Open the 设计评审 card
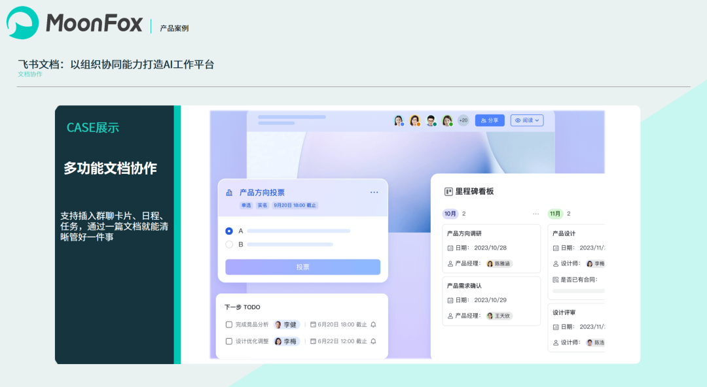Viewport: 707px width, 387px height. [x=576, y=328]
